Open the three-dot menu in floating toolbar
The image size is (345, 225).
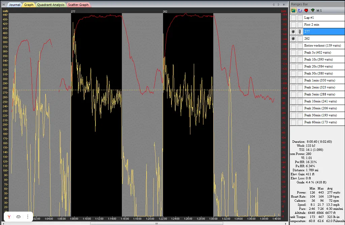tap(28, 217)
